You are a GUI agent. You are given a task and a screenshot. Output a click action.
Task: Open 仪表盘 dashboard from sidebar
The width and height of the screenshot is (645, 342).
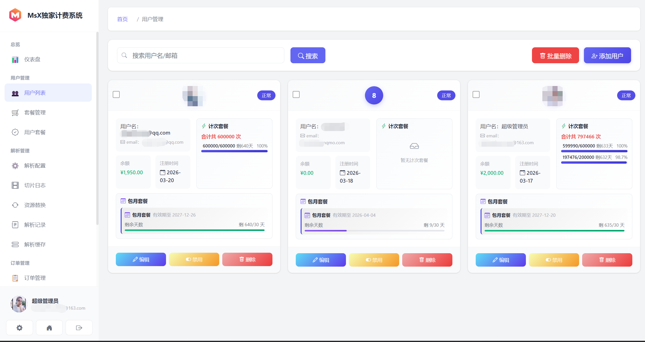(x=32, y=59)
